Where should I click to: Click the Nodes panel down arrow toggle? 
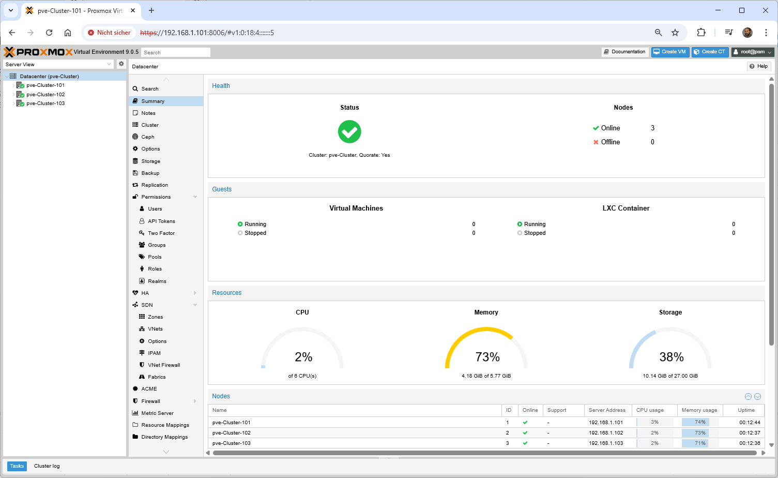pyautogui.click(x=757, y=396)
